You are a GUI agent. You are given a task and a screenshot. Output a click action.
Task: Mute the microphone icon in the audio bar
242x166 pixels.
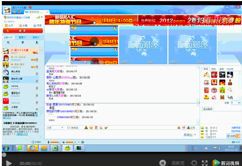pos(48,142)
